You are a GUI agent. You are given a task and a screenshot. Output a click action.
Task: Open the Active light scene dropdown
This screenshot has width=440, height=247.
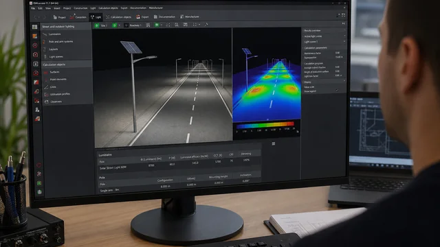click(x=324, y=36)
